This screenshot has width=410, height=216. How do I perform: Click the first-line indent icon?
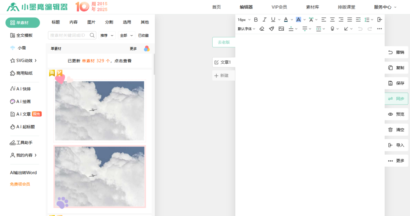tap(358, 20)
